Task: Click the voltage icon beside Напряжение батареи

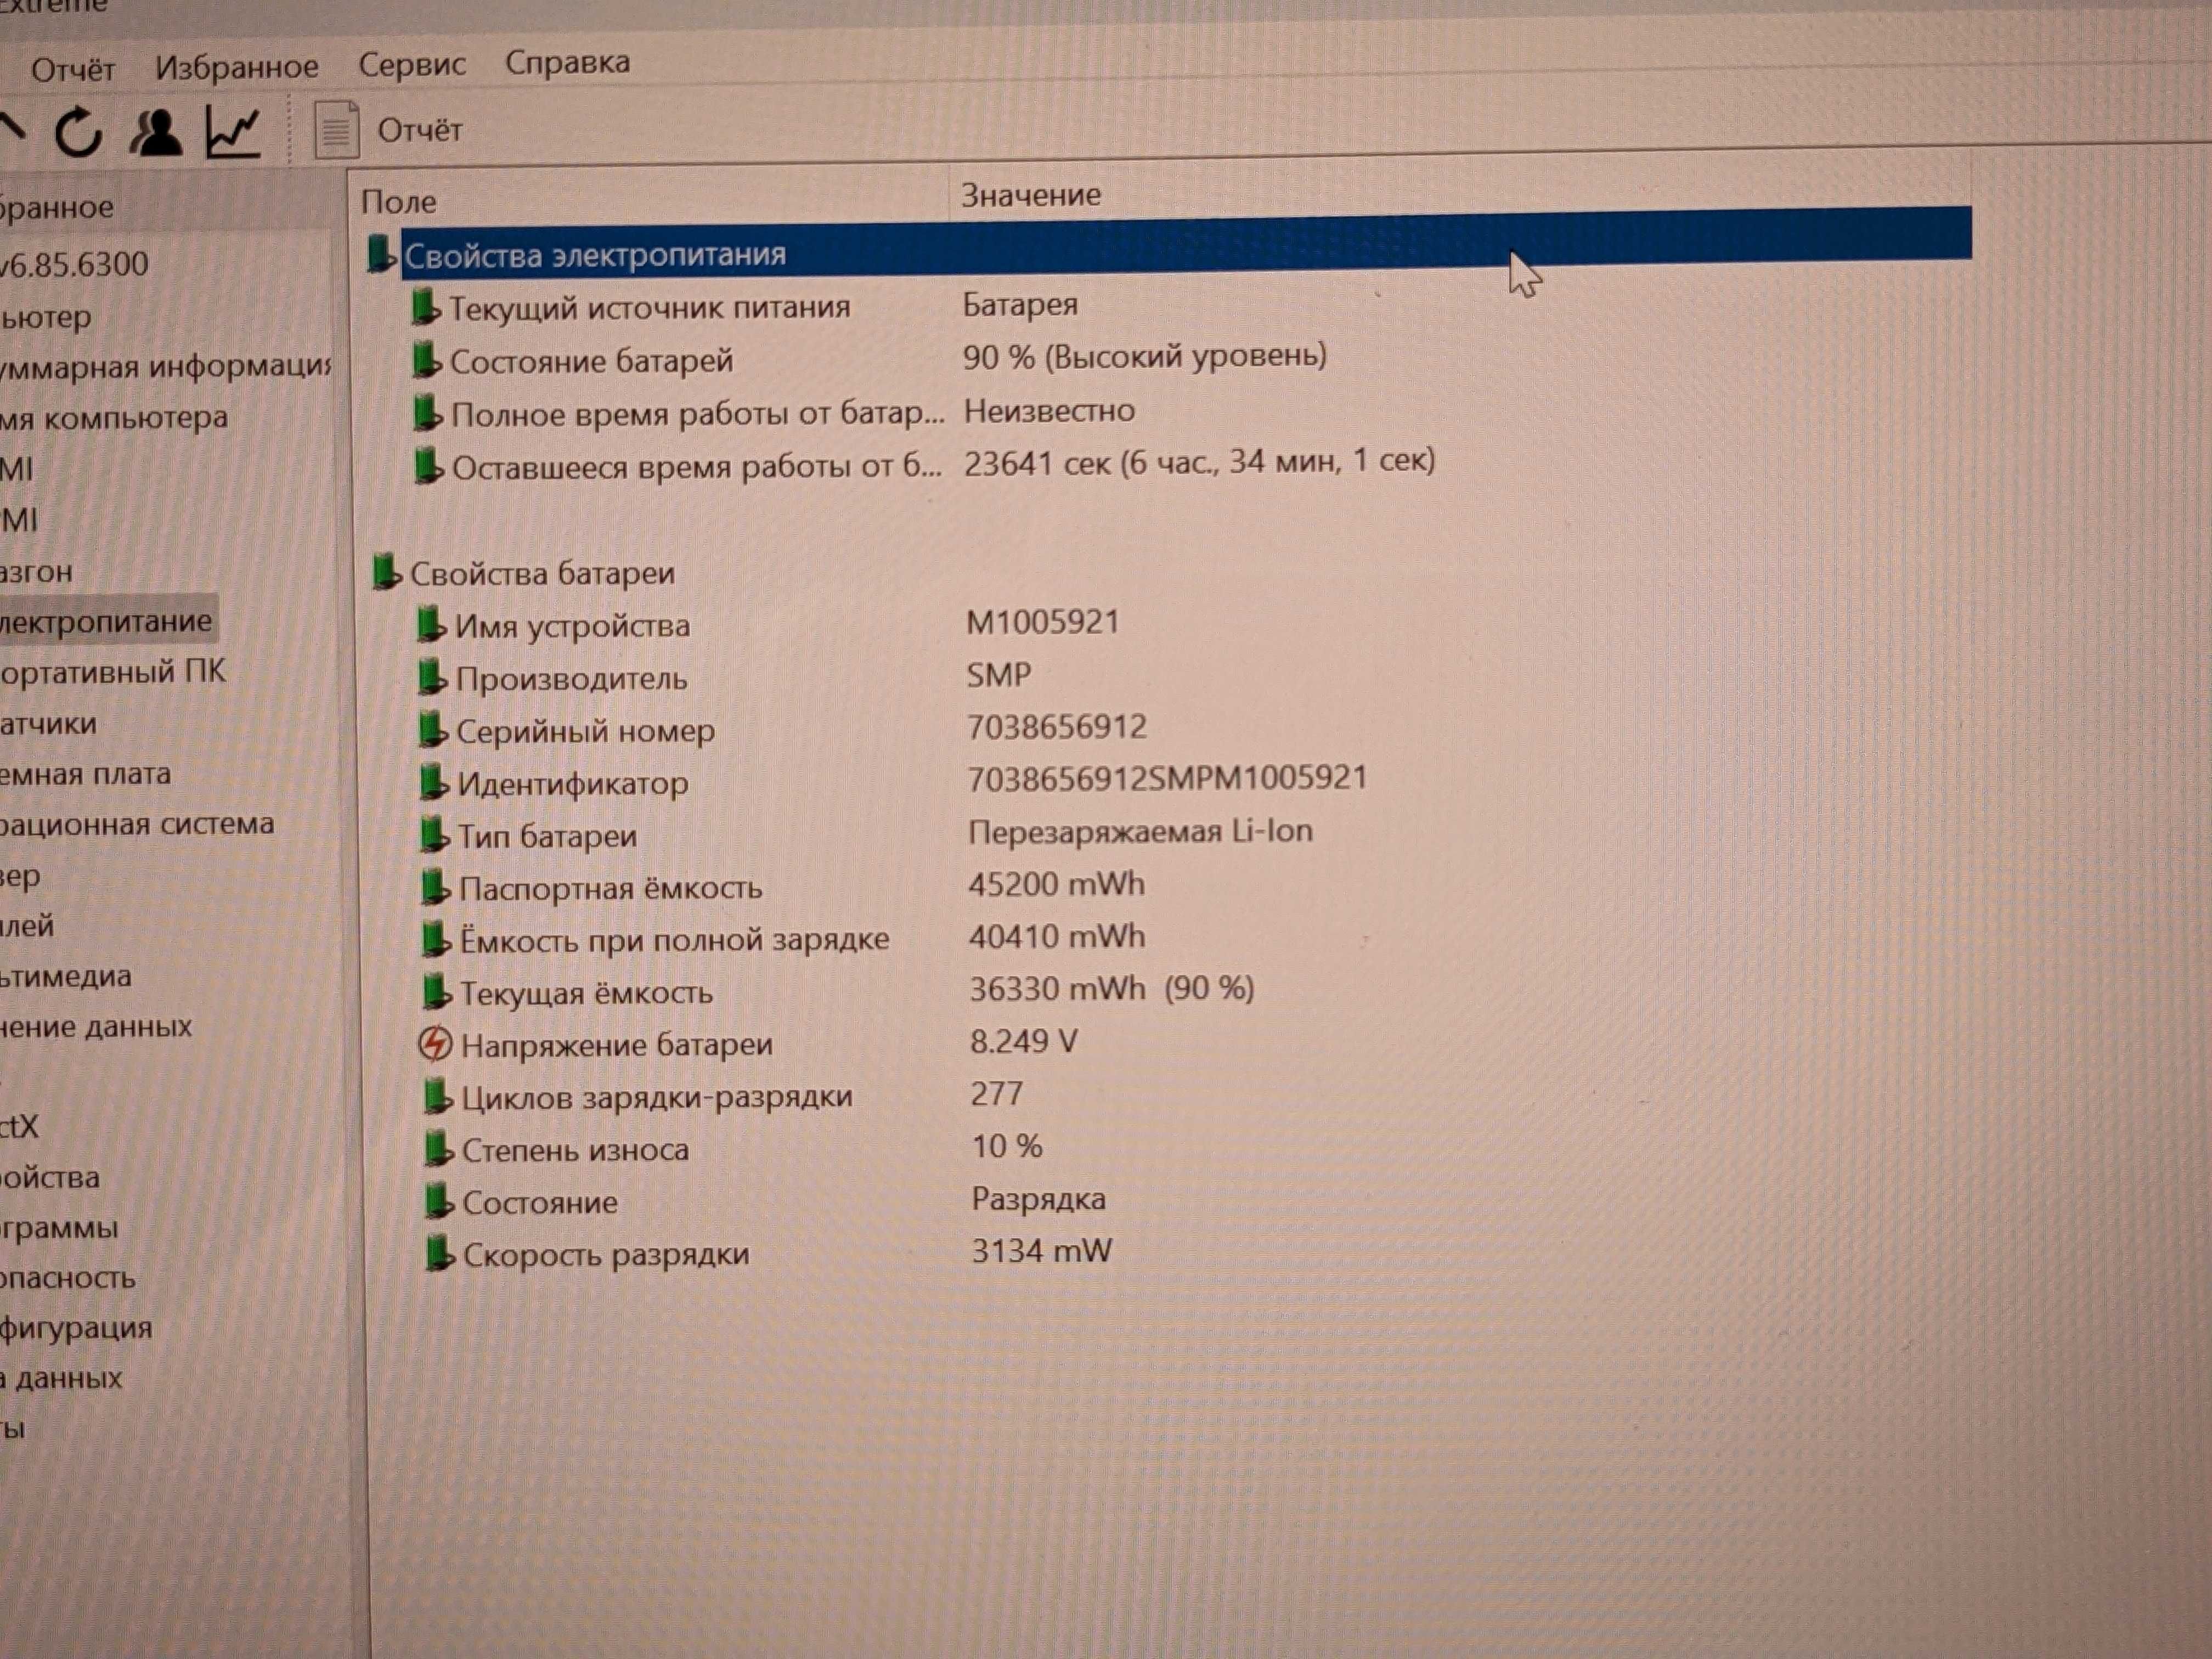Action: tap(436, 1045)
